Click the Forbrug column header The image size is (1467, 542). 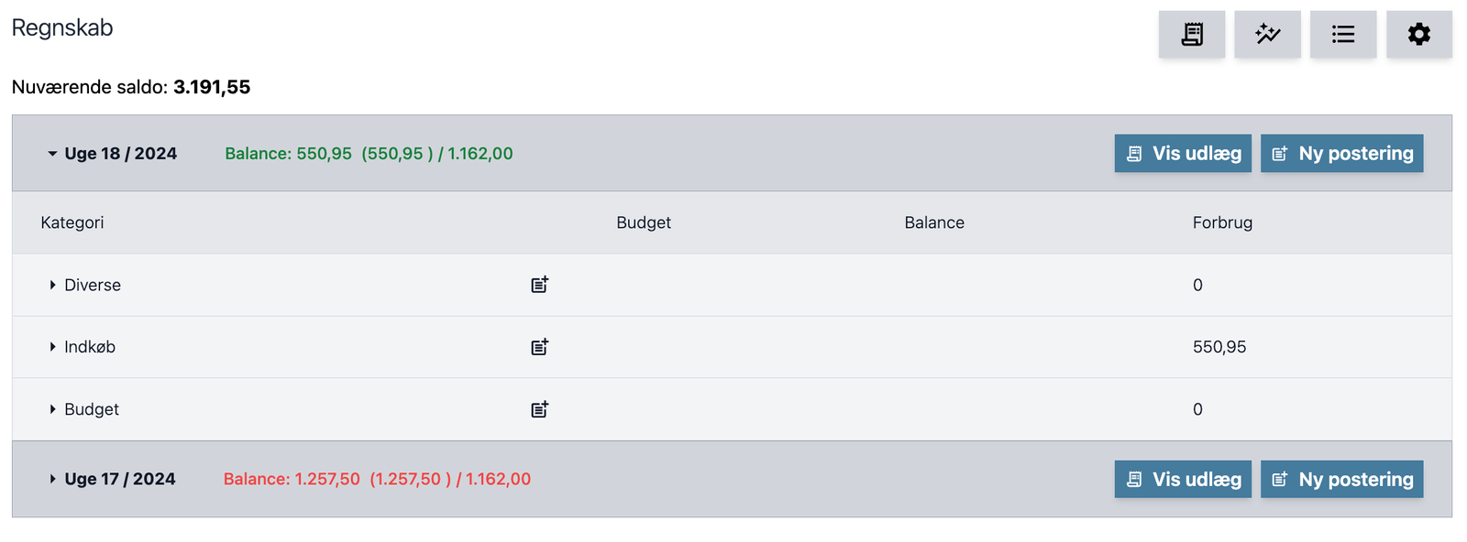click(1222, 222)
